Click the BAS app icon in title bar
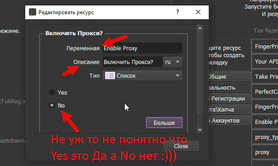The width and height of the screenshot is (278, 166). click(33, 12)
